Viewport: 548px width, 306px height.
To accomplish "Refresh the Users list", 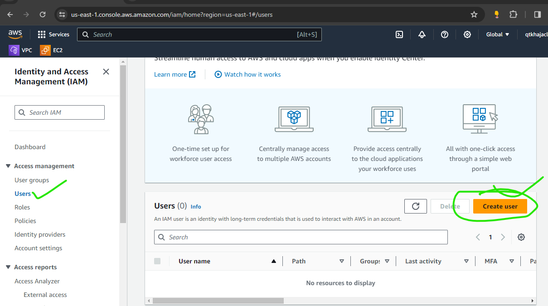I will point(416,206).
